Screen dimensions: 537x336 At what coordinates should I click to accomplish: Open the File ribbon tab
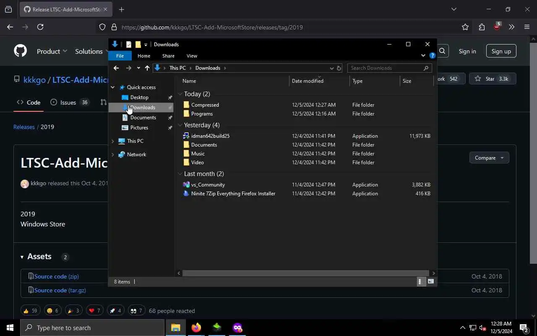120,56
